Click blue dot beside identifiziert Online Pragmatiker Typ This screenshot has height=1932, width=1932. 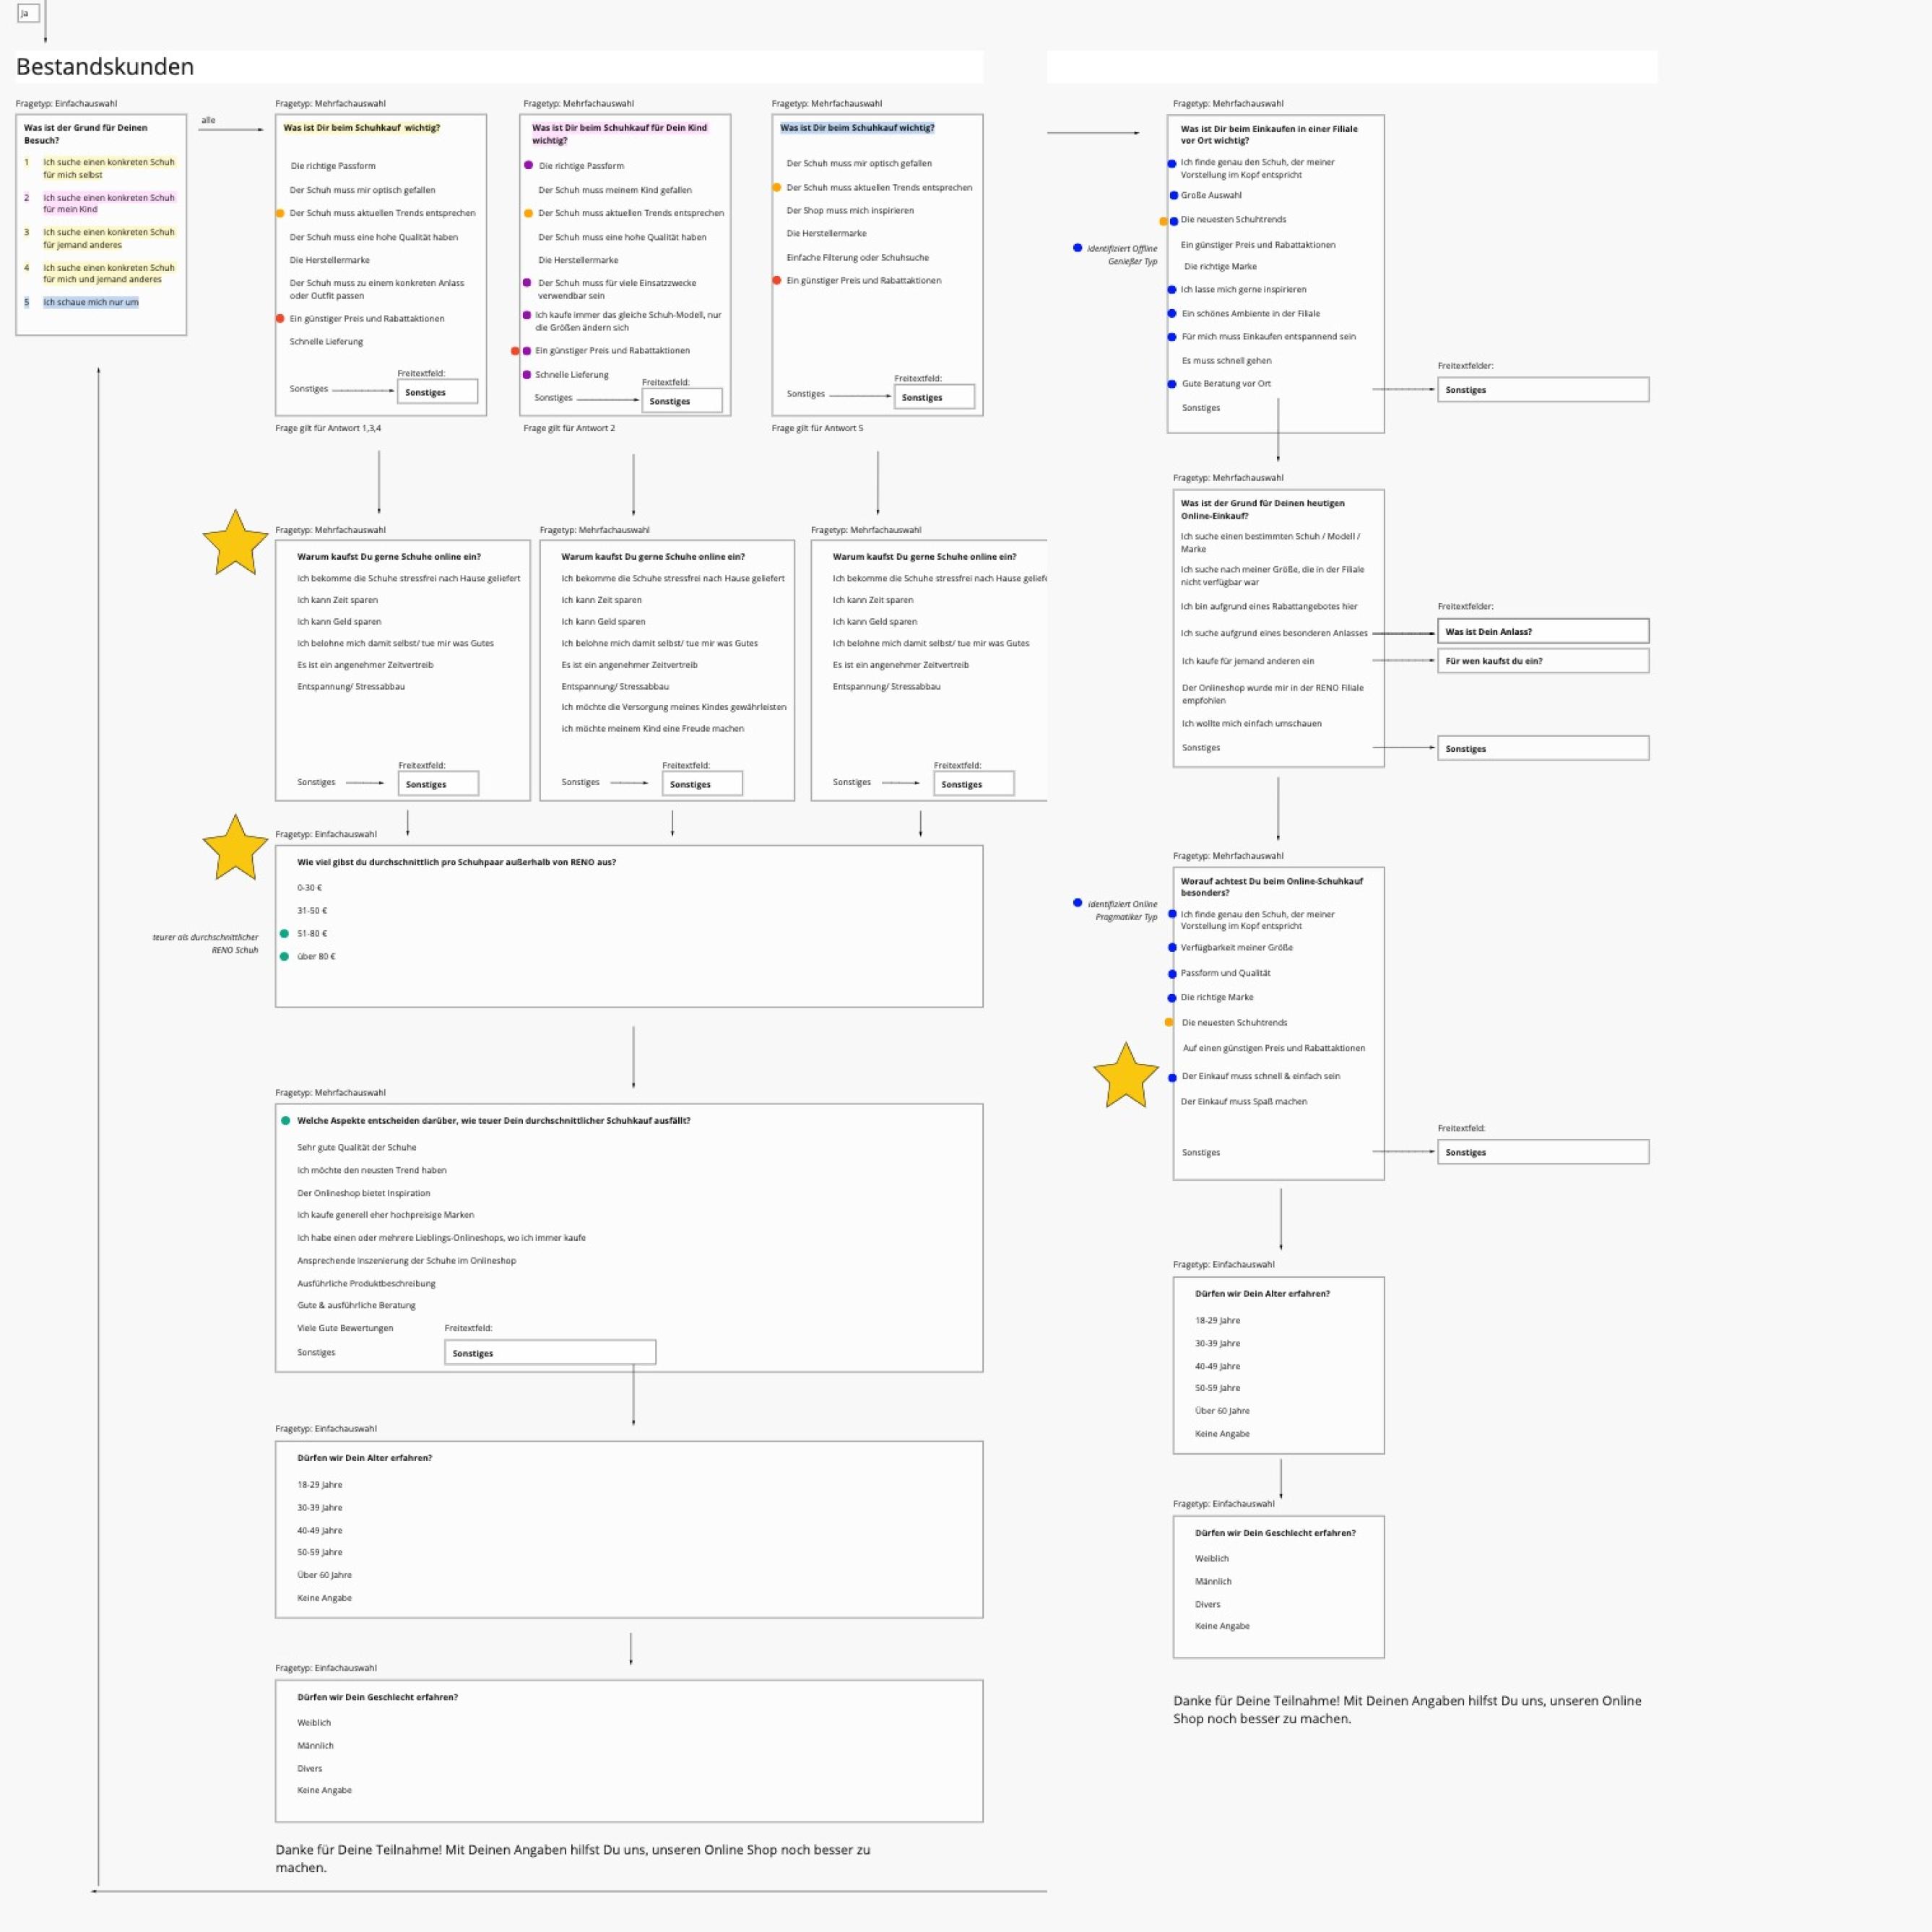[1077, 902]
